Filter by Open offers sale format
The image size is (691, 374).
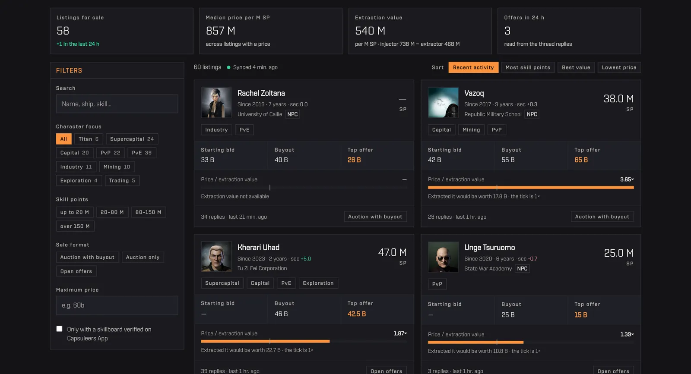(x=76, y=271)
